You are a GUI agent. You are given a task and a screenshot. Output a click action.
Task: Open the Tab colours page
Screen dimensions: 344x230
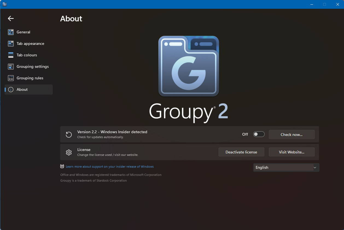29,55
